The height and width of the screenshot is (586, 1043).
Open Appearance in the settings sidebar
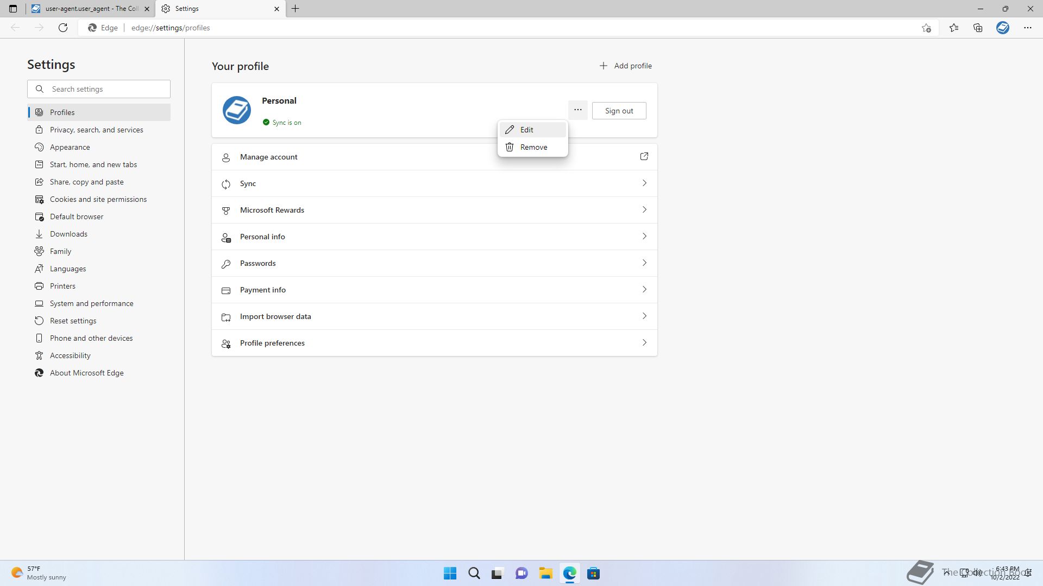pos(70,147)
